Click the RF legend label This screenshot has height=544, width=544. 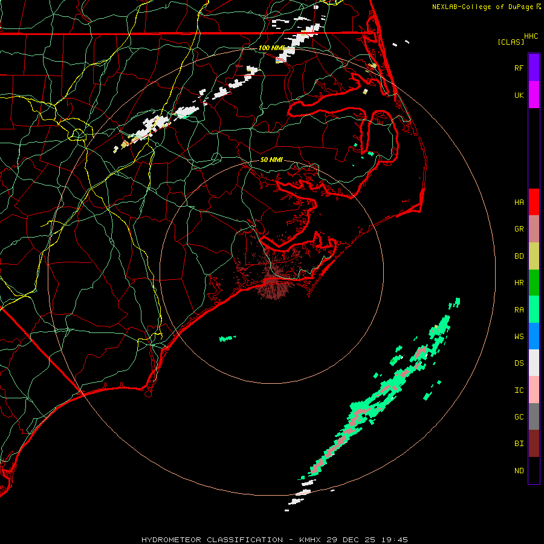point(519,68)
